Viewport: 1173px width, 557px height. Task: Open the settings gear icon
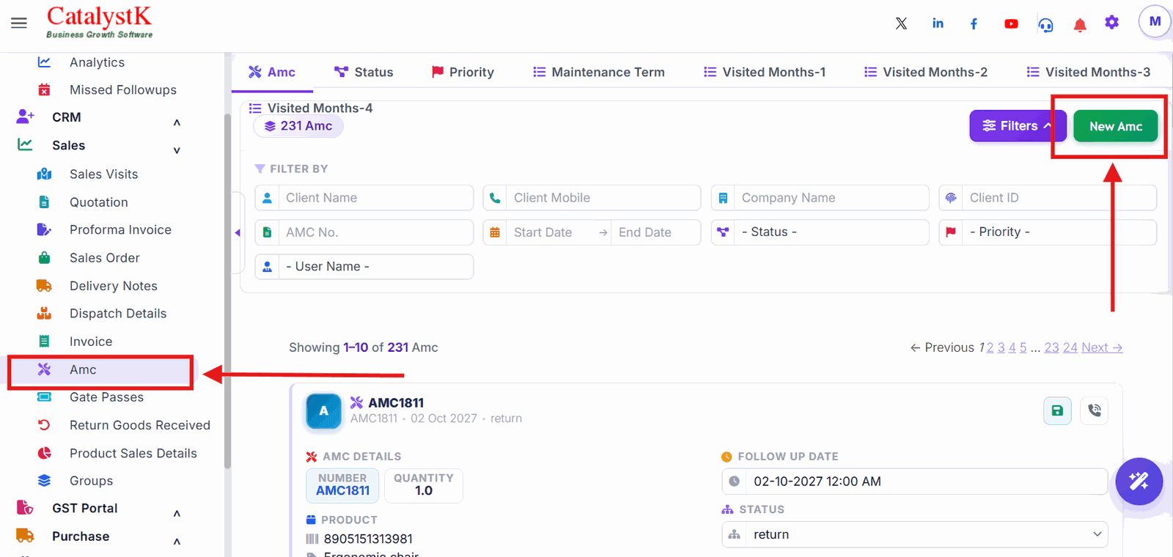click(x=1111, y=23)
